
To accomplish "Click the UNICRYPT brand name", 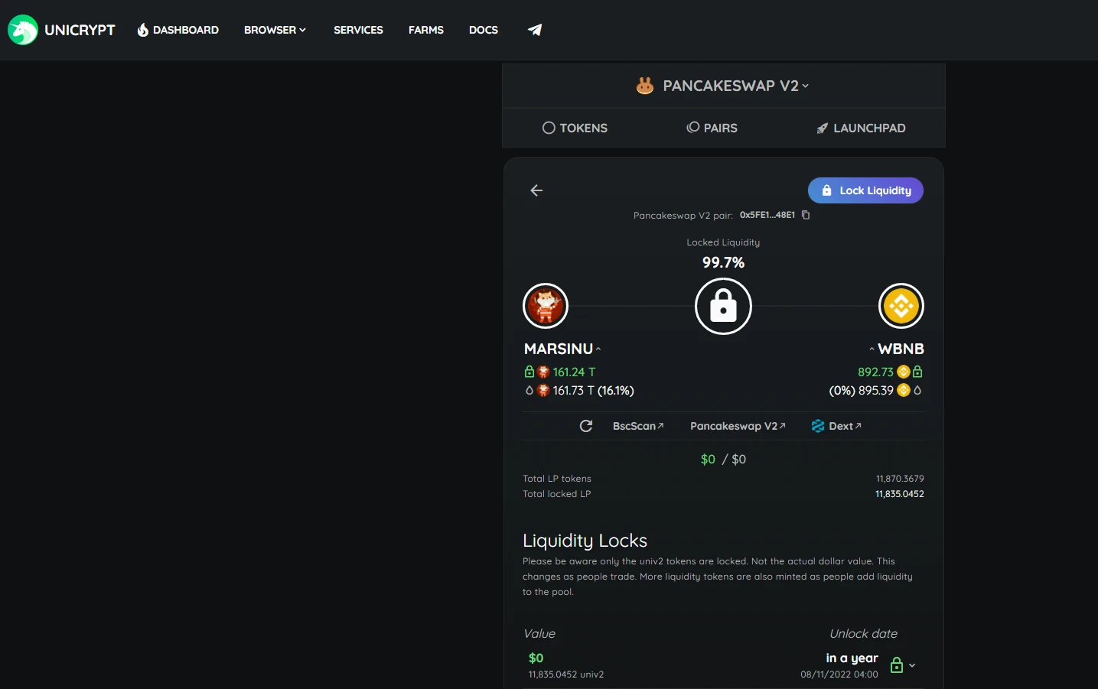I will [x=80, y=30].
